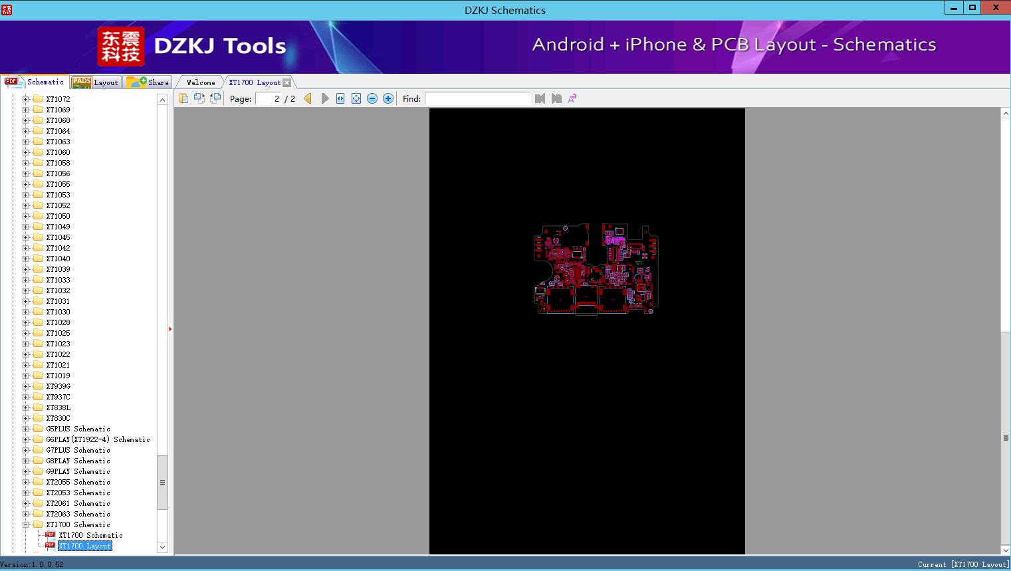Click the PDF icon beside XT1700 Layout file

tap(50, 546)
